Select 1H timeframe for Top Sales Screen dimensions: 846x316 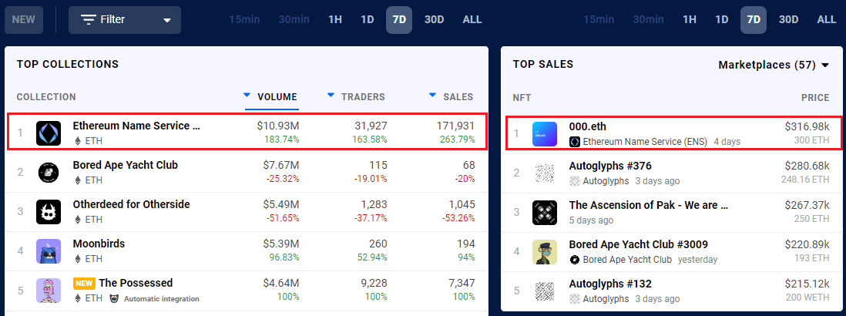690,20
